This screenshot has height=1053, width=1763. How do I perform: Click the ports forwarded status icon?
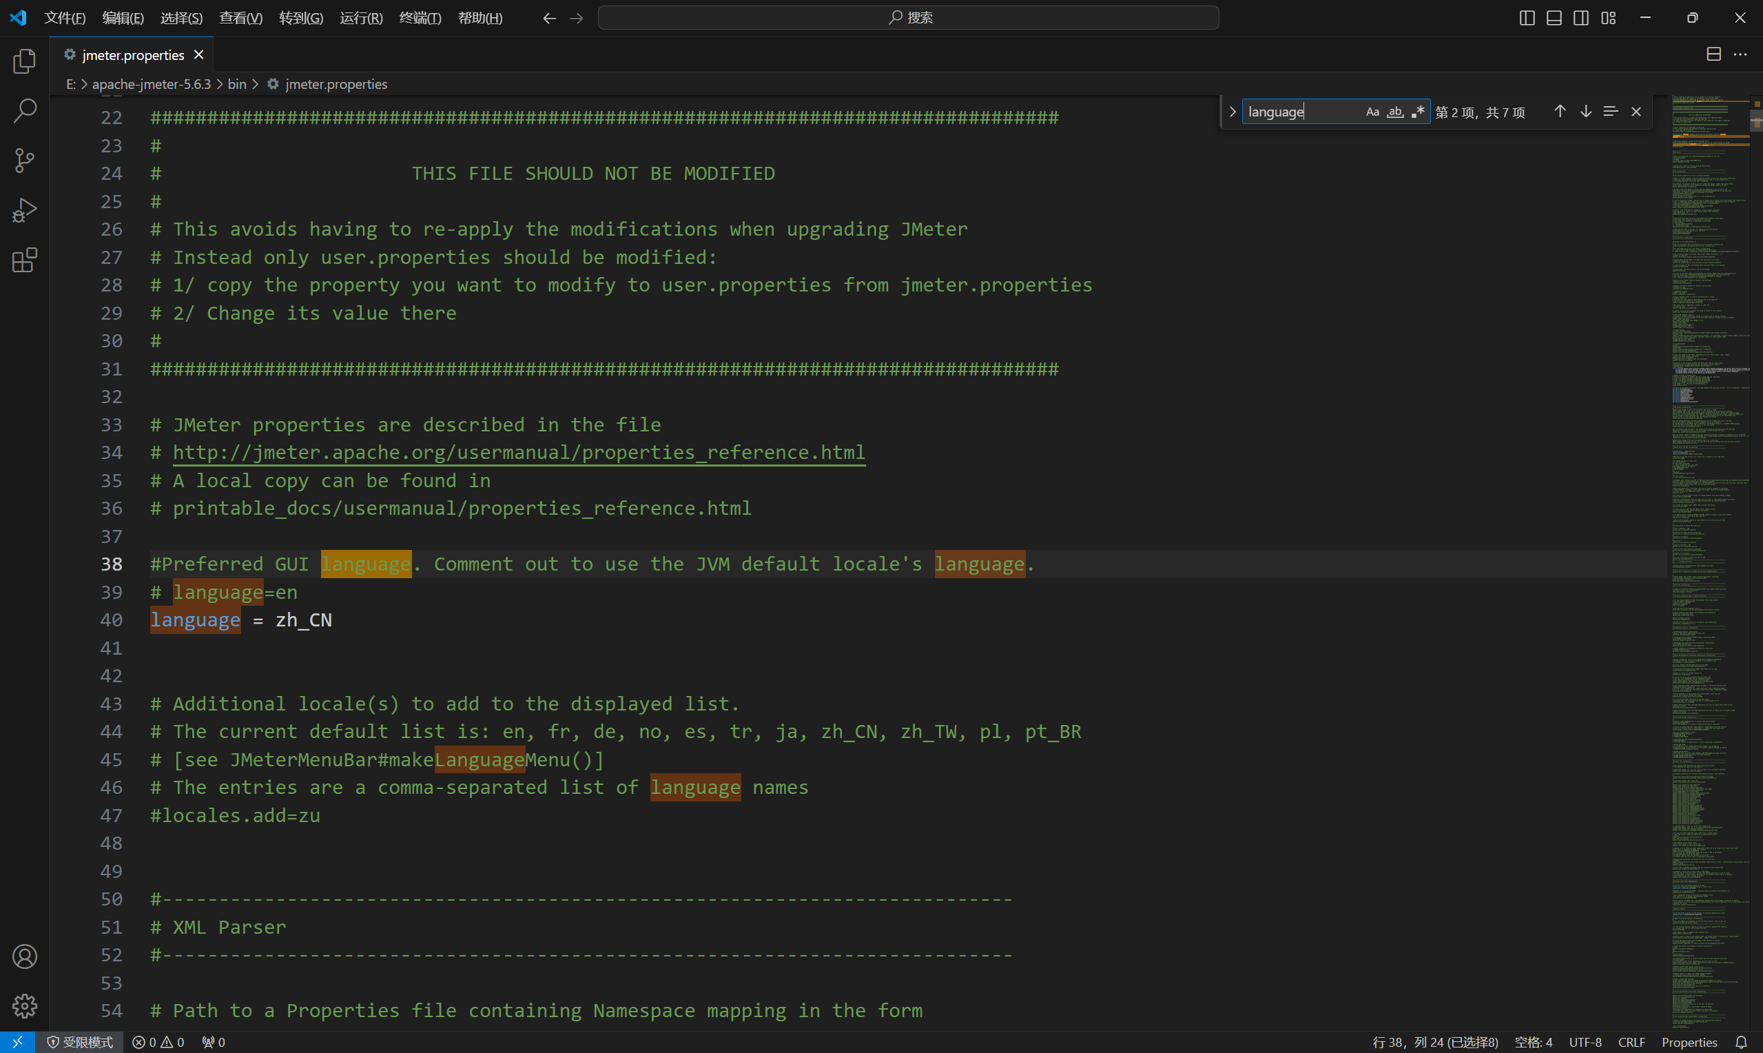(x=214, y=1042)
